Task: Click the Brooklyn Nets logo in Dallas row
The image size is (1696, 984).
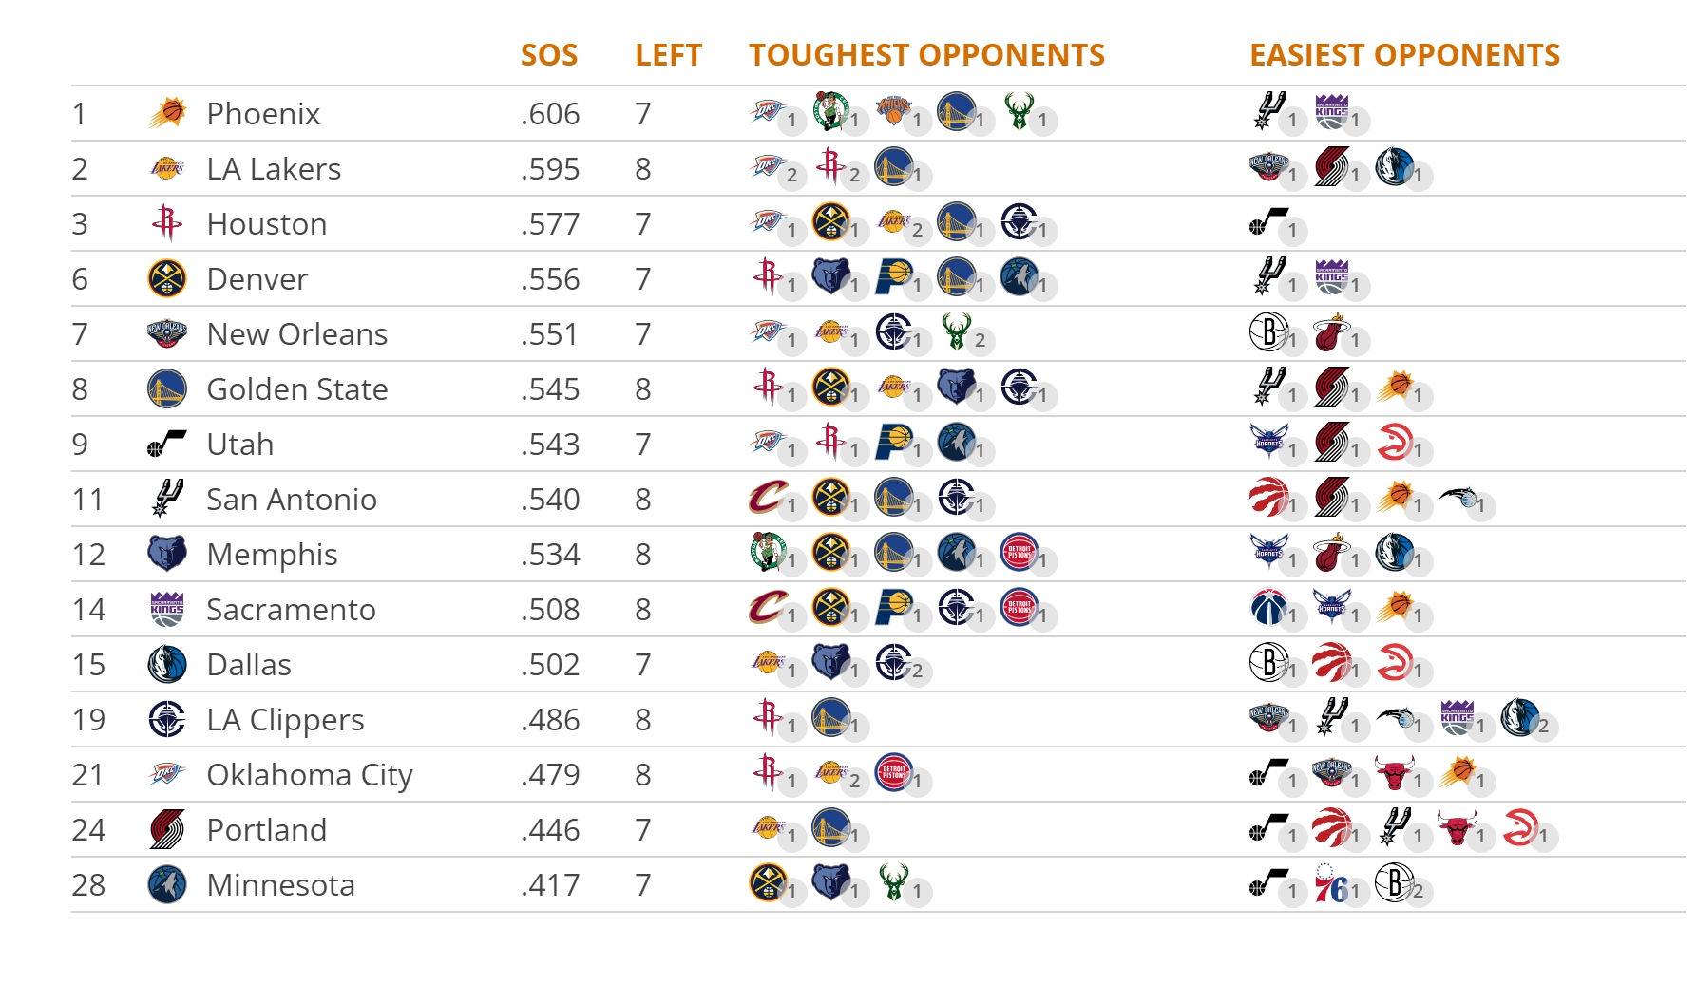Action: [x=1268, y=661]
